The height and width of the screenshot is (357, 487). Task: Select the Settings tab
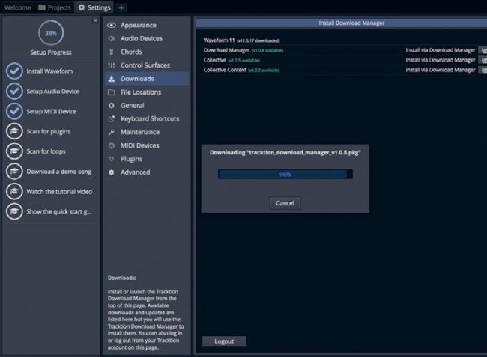94,7
